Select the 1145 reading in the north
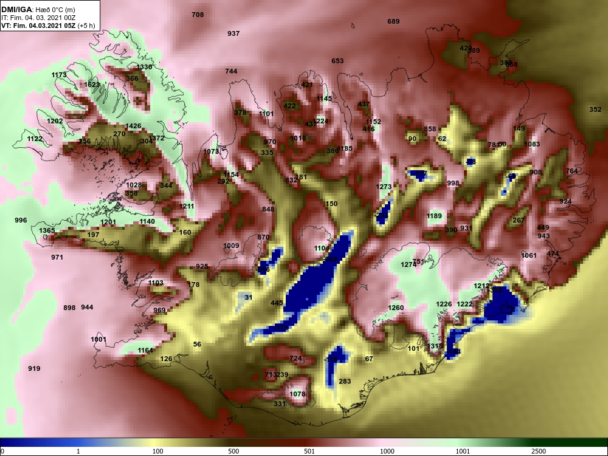The width and height of the screenshot is (608, 456). (324, 98)
